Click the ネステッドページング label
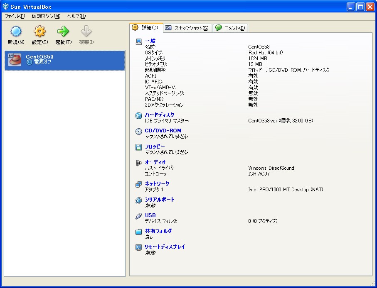This screenshot has width=377, height=288. point(165,93)
